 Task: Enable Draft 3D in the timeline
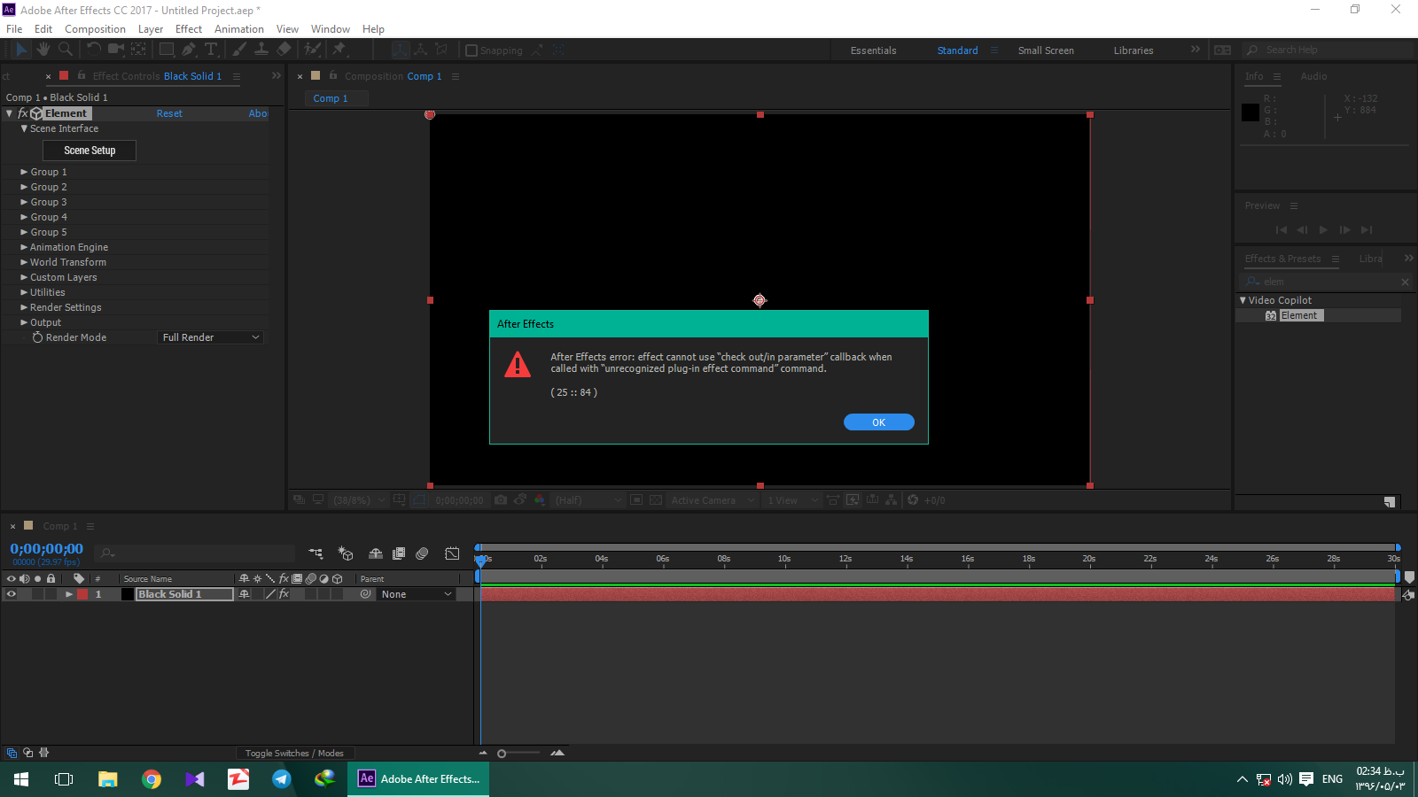click(x=346, y=553)
